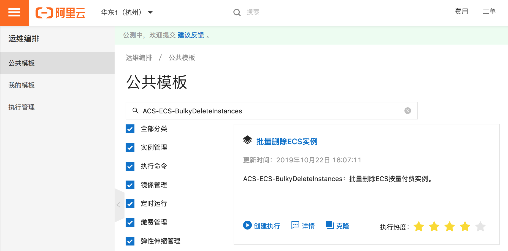
Task: Select 公共模板 in the sidebar
Action: coord(57,63)
